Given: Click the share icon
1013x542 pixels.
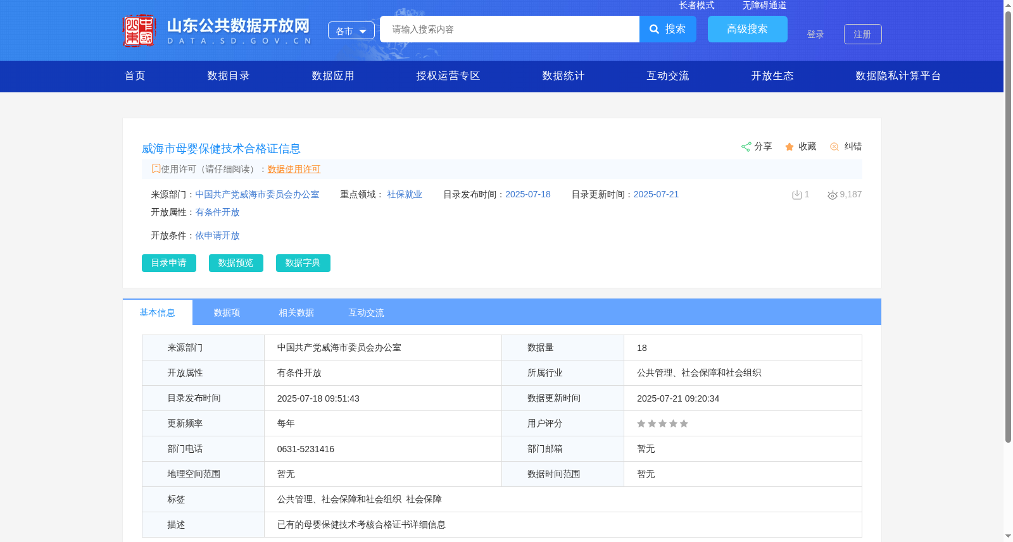Looking at the screenshot, I should [746, 147].
